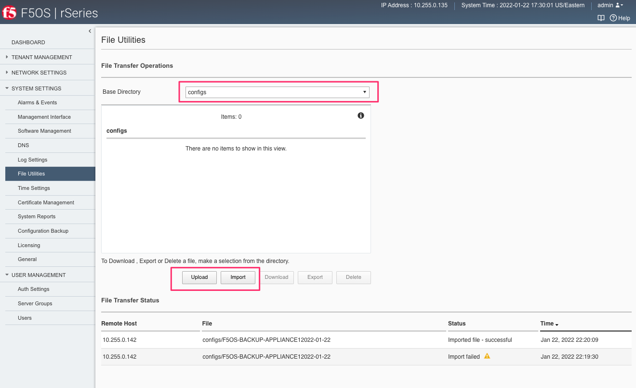Click the Jan 22, 2022 22:19:30 timestamp
Screen dimensions: 636x388
click(x=570, y=357)
